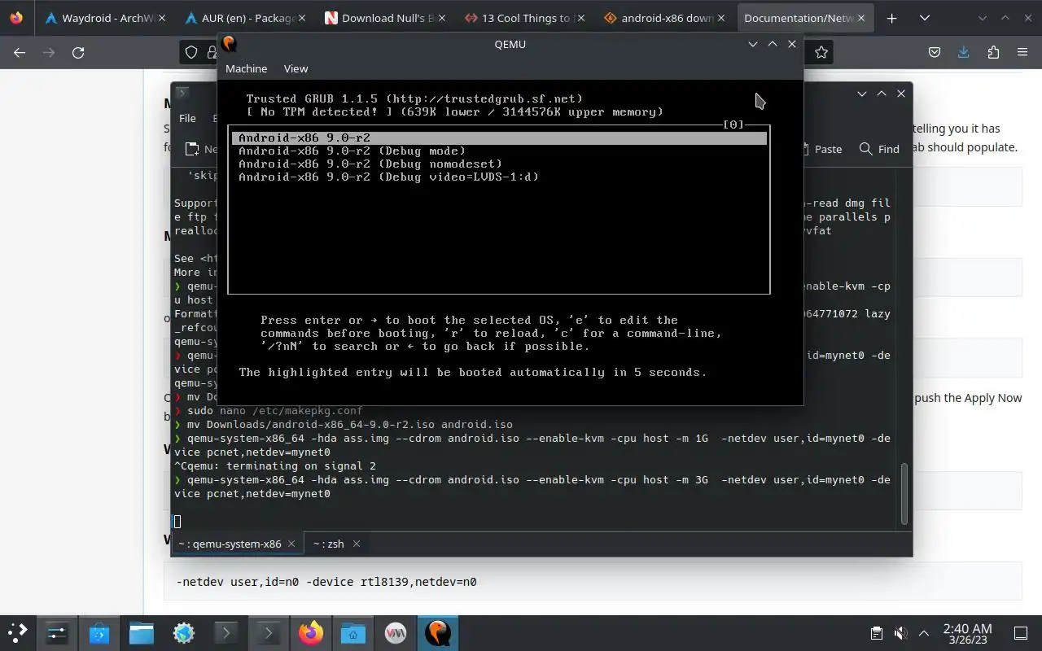
Task: Open the first terminal taskbar icon
Action: pyautogui.click(x=226, y=632)
